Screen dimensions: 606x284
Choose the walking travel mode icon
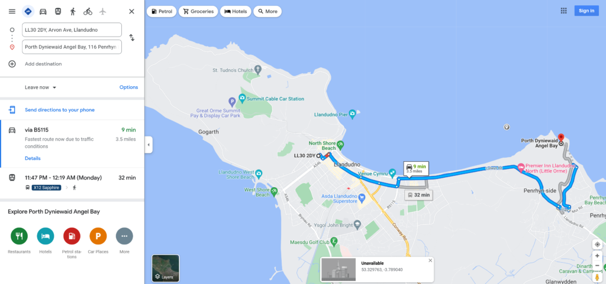click(x=73, y=12)
